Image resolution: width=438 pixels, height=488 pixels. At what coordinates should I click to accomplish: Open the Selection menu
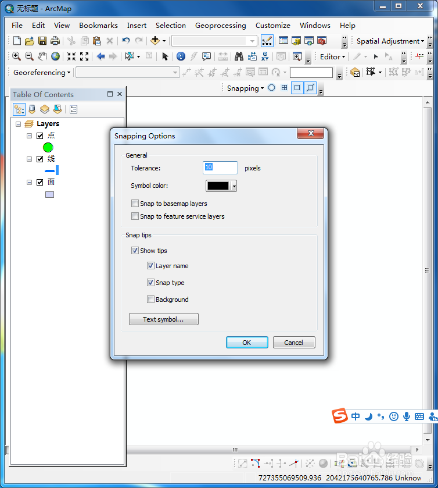click(x=171, y=26)
